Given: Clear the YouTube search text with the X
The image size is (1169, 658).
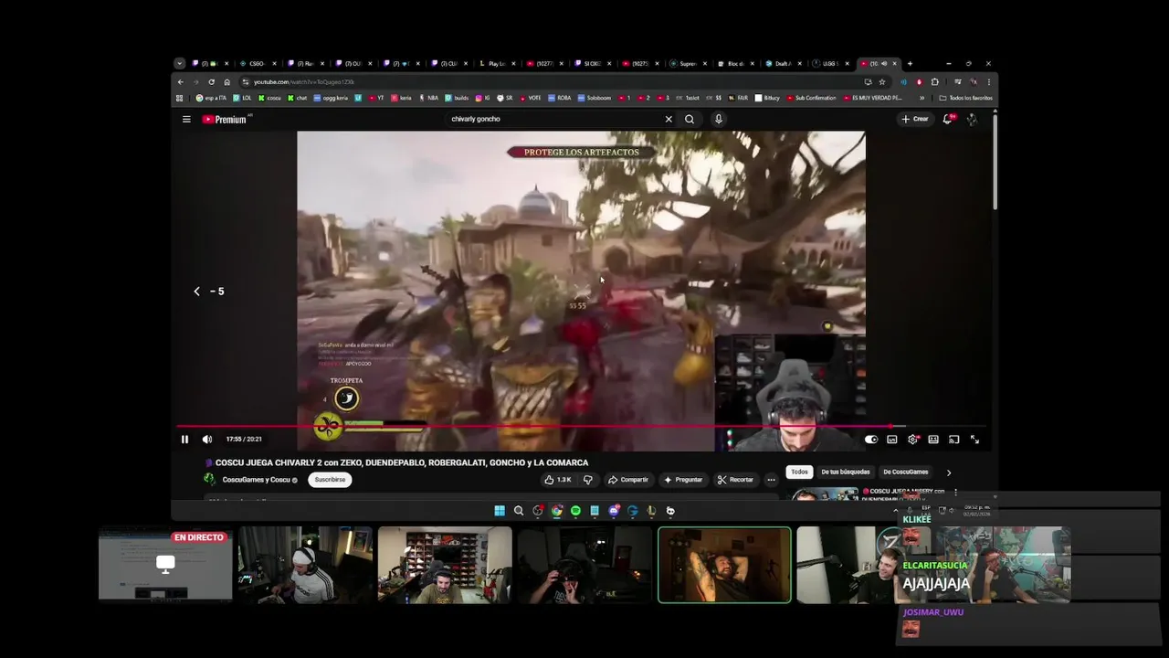Looking at the screenshot, I should pyautogui.click(x=669, y=119).
